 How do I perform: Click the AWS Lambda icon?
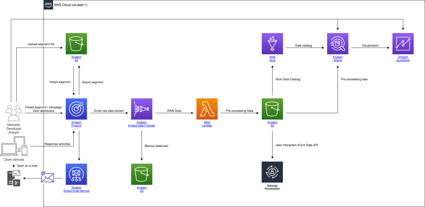[x=207, y=109]
